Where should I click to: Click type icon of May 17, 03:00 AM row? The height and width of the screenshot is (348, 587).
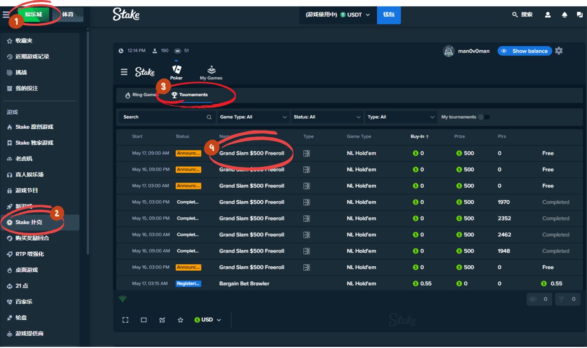(x=306, y=186)
